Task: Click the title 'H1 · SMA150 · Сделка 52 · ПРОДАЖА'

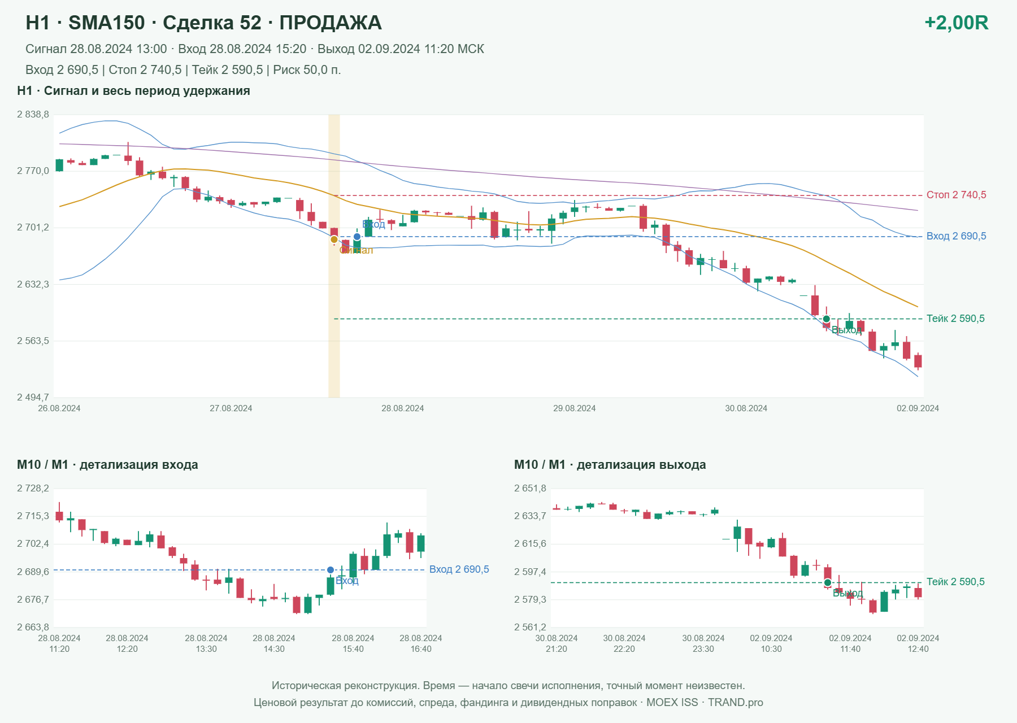Action: pyautogui.click(x=204, y=23)
